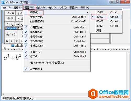Screen dimensions: 131x101
Task: Open the fence templates palette (parentheses and brackets)
Action: [10, 18]
